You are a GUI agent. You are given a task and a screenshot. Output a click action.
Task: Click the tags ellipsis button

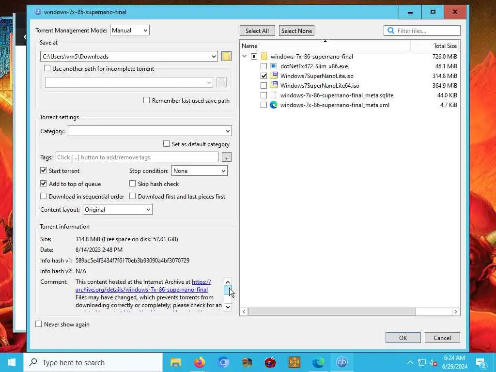click(227, 157)
